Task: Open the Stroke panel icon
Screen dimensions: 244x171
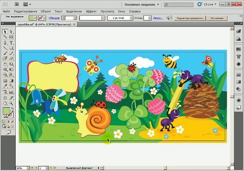Action: 239,75
